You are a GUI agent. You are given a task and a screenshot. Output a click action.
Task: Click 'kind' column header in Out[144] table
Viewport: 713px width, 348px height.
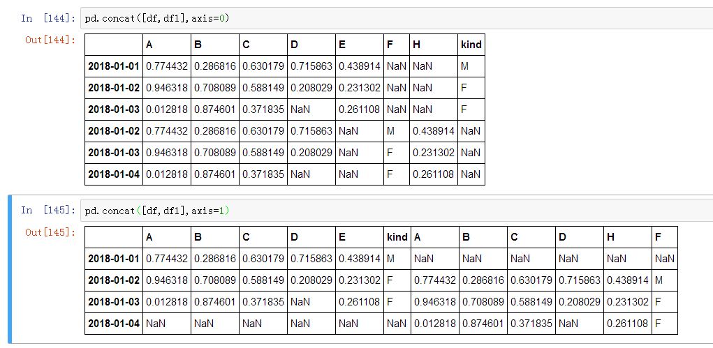(x=471, y=45)
